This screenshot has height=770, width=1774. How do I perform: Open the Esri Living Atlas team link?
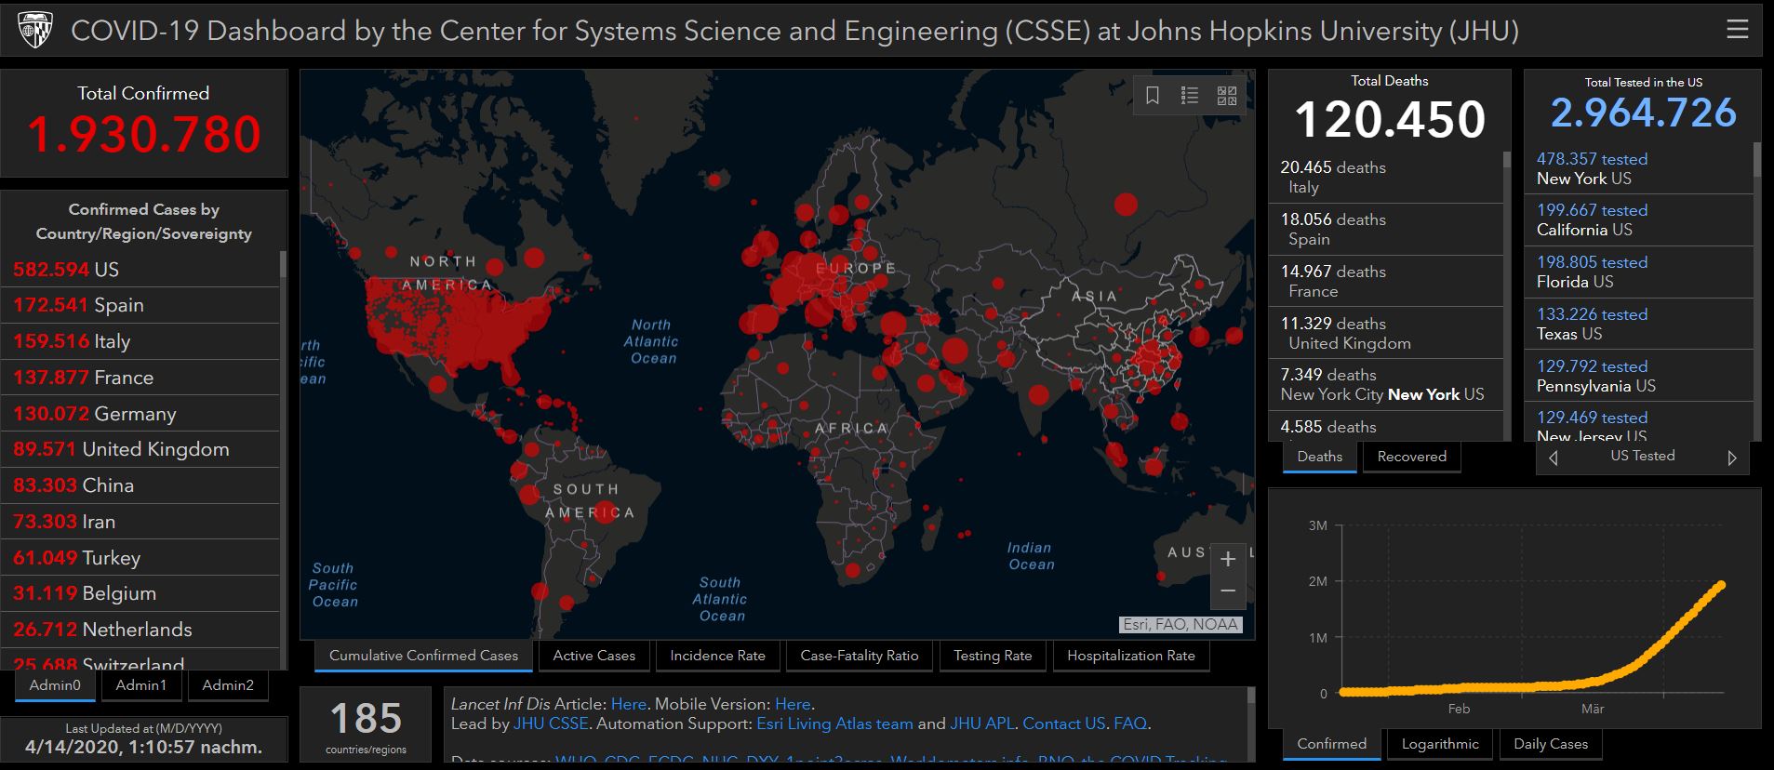pos(834,724)
